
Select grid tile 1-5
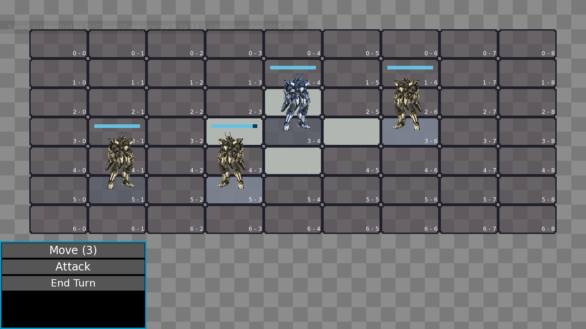pyautogui.click(x=352, y=73)
